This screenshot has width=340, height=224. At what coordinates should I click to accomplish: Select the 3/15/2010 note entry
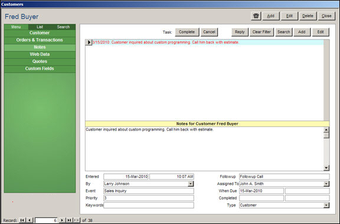[x=208, y=43]
